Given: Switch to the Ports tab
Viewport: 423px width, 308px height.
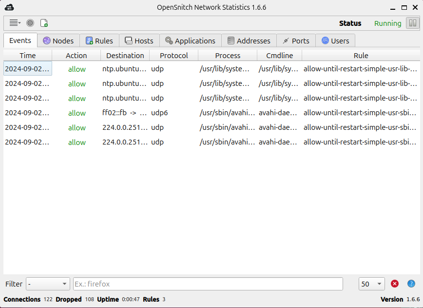Looking at the screenshot, I should click(296, 41).
